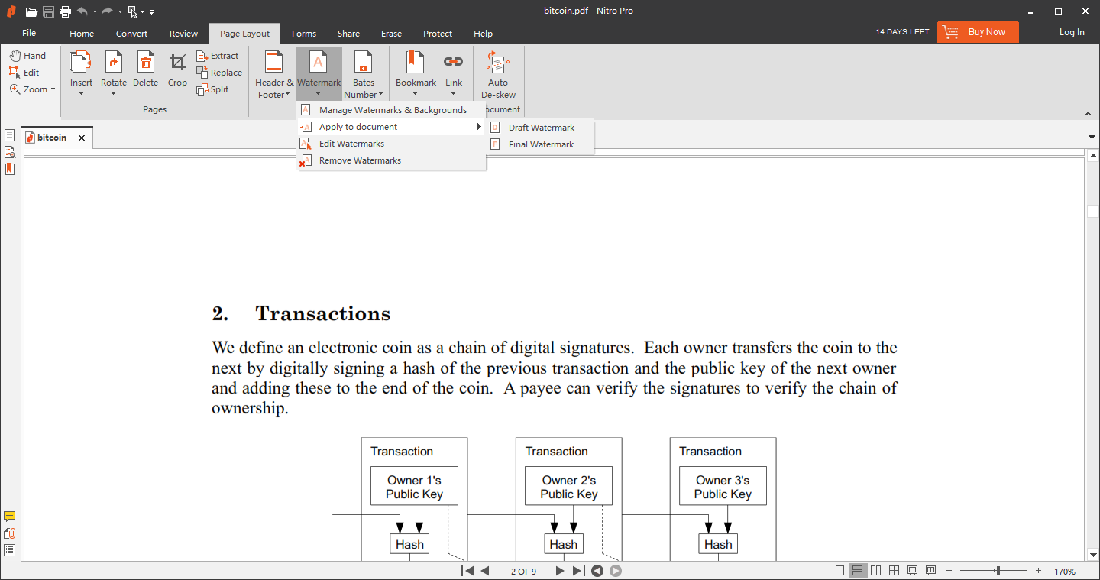
Task: Switch to the Convert tab
Action: (x=132, y=34)
